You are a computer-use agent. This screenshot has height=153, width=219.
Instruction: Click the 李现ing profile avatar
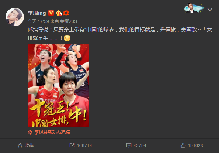[15, 17]
